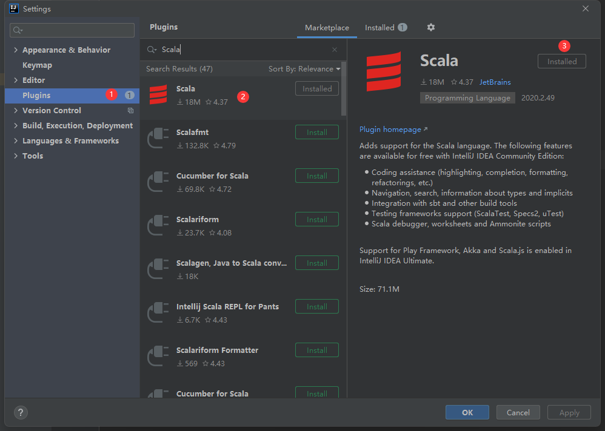Select Keymap in settings tree
The image size is (605, 431).
[37, 65]
